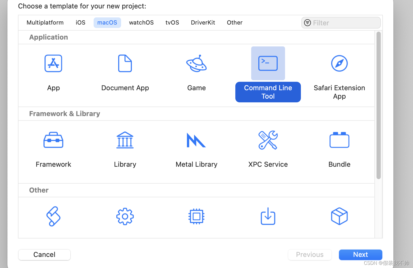Click the "XPC Service" label
The width and height of the screenshot is (413, 268).
pos(268,164)
